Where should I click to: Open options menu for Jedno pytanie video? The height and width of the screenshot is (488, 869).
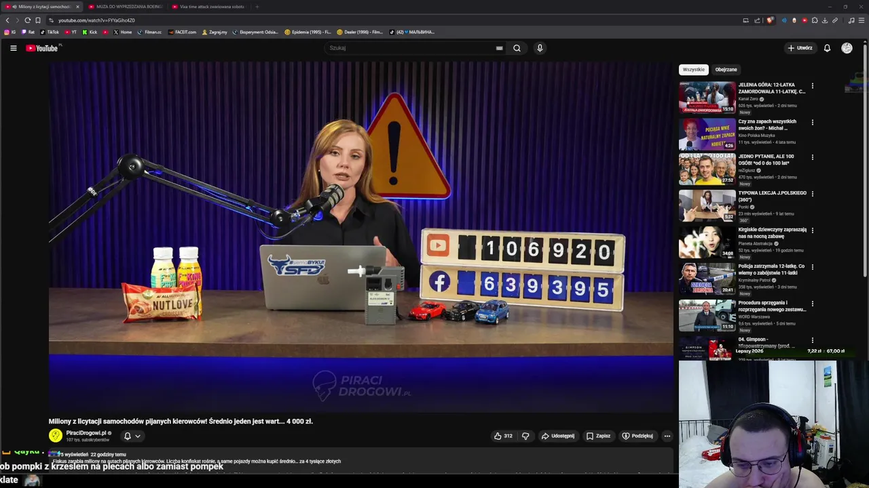tap(812, 157)
